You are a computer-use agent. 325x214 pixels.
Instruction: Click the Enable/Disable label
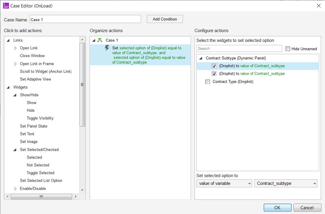33,188
